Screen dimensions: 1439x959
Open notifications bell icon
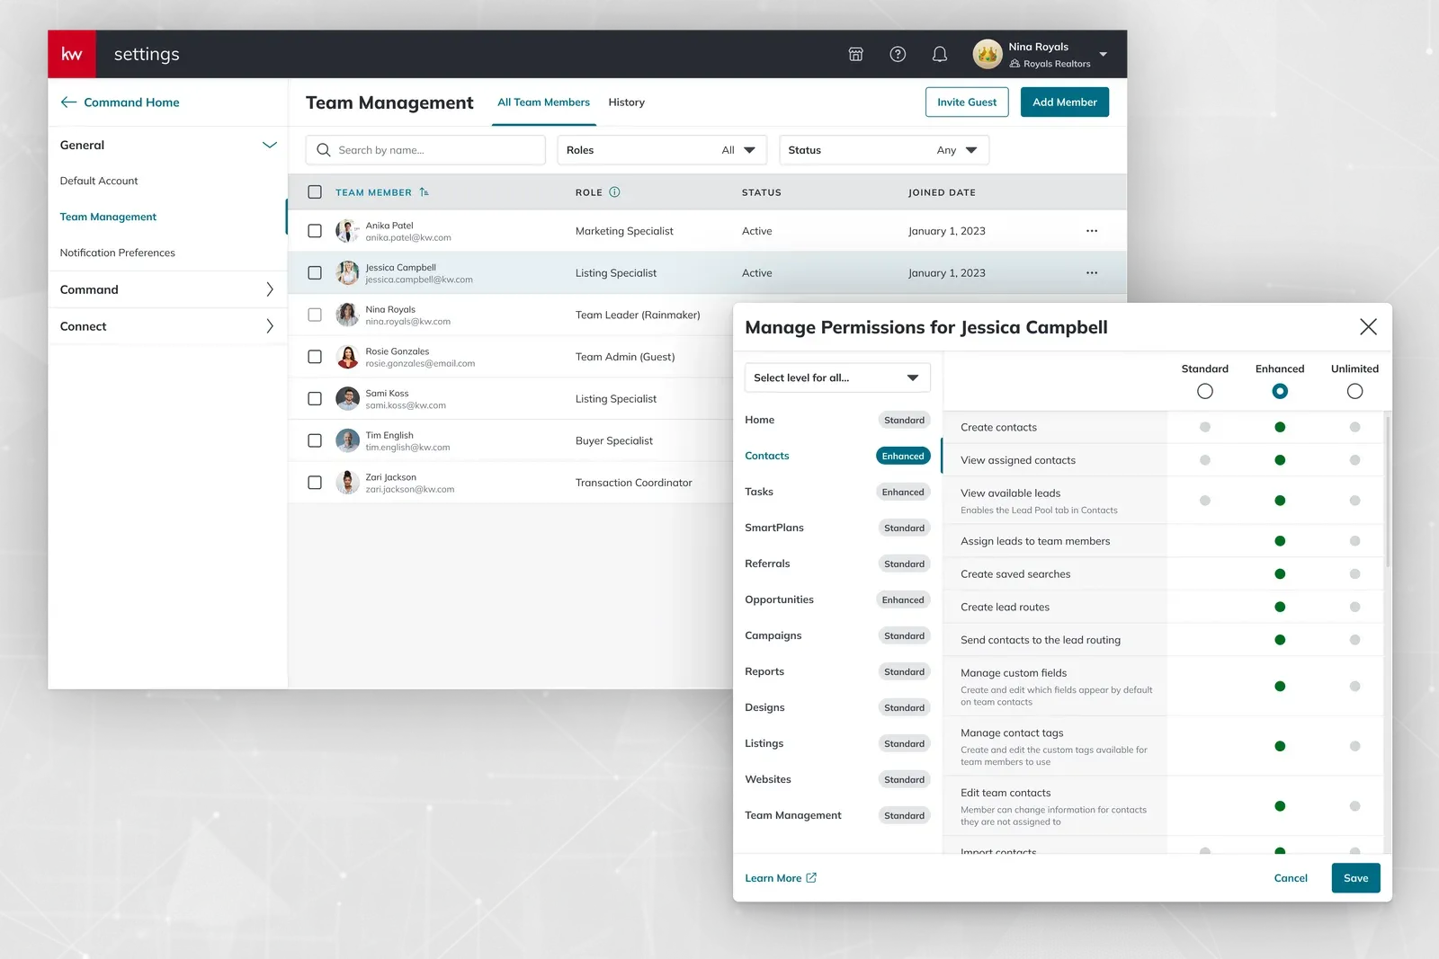coord(940,54)
